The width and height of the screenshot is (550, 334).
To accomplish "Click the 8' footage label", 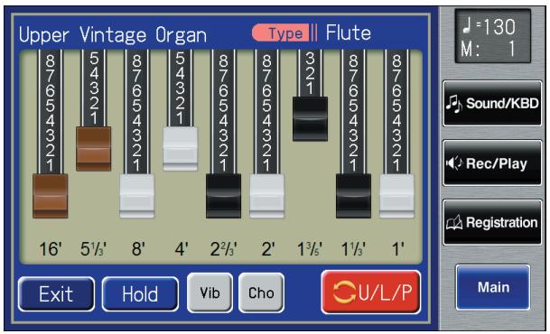I will pos(138,249).
